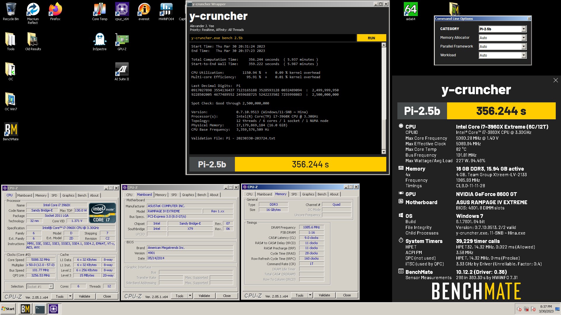Click the RAMPAGE IV EXTREME model field
Screen dimensions: 561x315
[174, 211]
